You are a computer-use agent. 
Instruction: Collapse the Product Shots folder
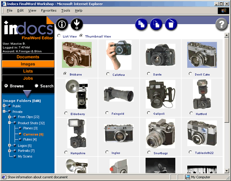coord(10,122)
